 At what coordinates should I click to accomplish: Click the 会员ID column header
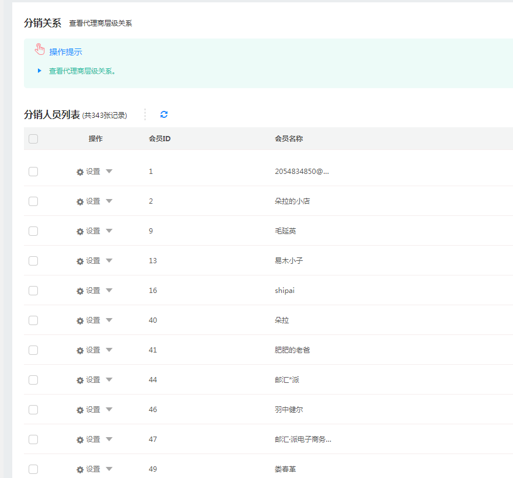pos(159,139)
